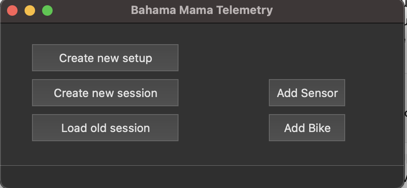Screen dimensions: 407x188
Task: Open Load old session
Action: pos(105,128)
